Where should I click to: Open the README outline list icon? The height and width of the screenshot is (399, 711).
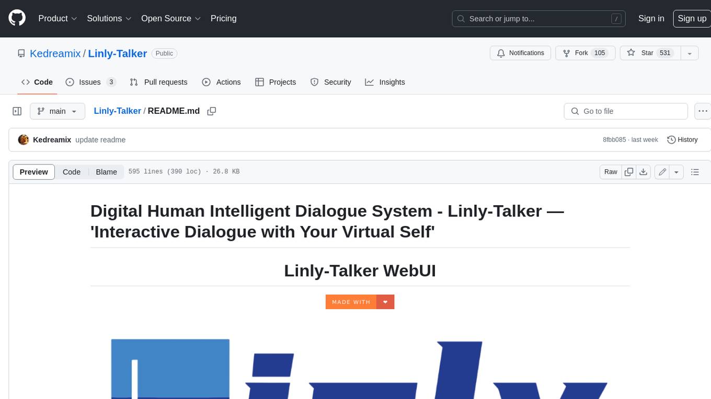click(x=695, y=172)
